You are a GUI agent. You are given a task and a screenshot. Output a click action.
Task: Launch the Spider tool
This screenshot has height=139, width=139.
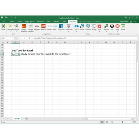[x=3, y=27]
